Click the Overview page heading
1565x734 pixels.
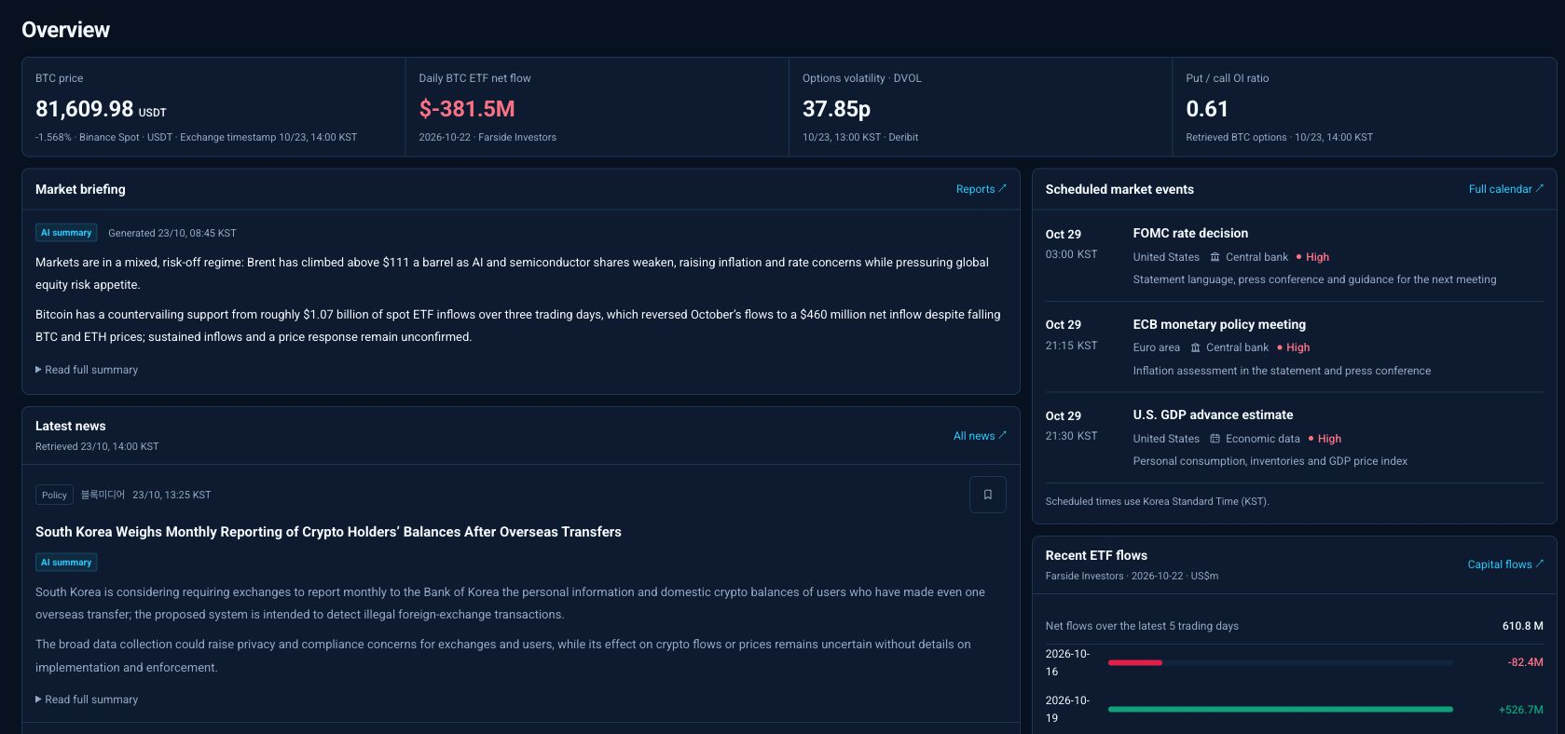coord(65,30)
